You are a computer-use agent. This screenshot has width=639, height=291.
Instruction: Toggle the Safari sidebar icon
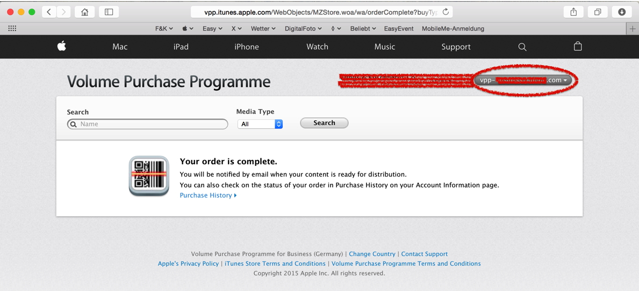pyautogui.click(x=109, y=12)
